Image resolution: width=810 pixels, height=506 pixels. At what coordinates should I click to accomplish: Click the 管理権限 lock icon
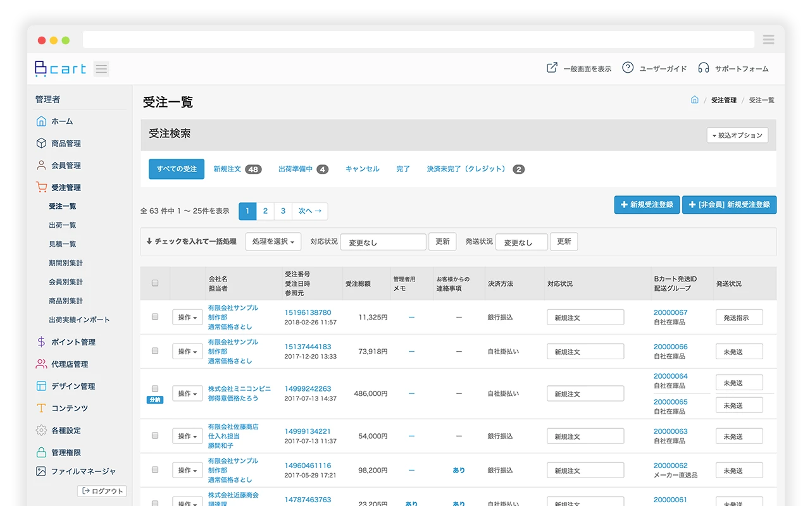click(x=41, y=452)
